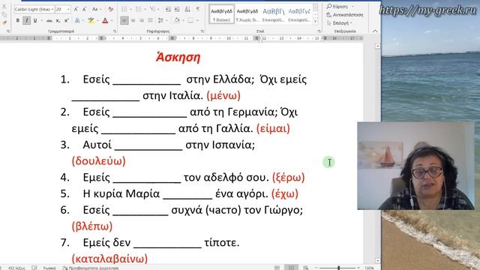Open line spacing options
Screen dimensions: 480x270
[160, 20]
